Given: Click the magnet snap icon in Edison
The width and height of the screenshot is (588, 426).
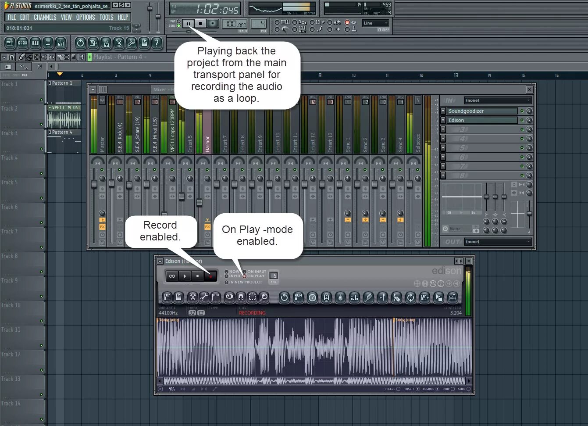Looking at the screenshot, I should click(x=241, y=297).
